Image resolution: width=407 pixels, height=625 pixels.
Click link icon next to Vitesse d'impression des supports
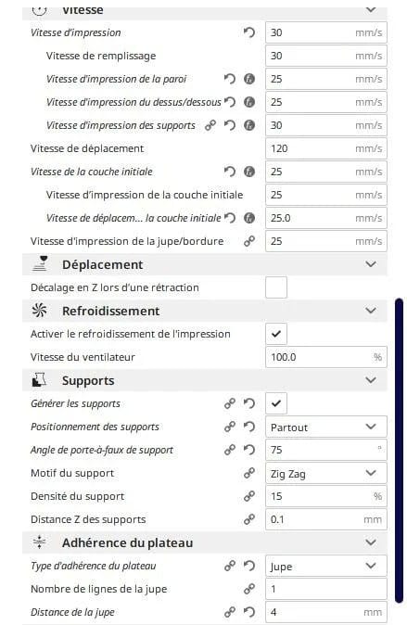(210, 125)
